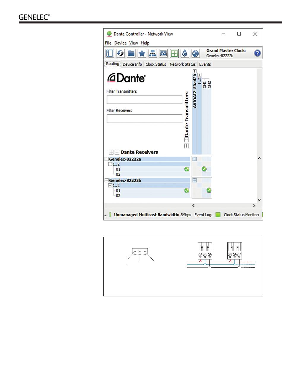The image size is (282, 375).
Task: Click the Dante Controller title bar icon
Action: [x=109, y=34]
